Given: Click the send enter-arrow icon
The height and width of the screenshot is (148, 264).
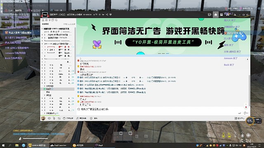Looking at the screenshot, I should pos(240,113).
